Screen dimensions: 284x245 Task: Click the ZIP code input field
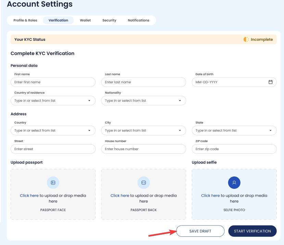[234, 149]
